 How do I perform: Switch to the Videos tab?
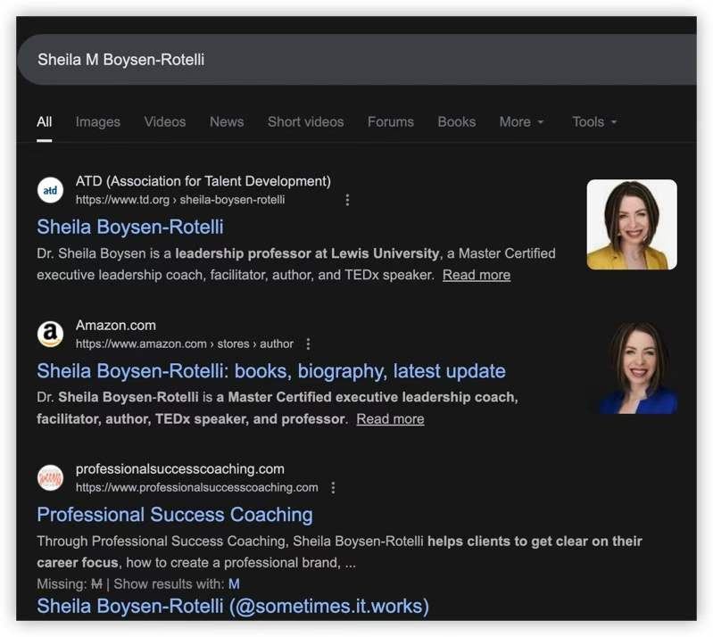click(165, 122)
